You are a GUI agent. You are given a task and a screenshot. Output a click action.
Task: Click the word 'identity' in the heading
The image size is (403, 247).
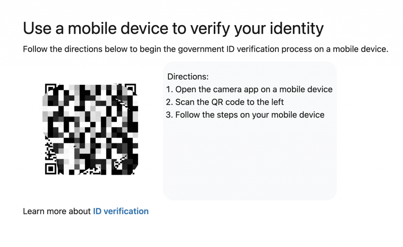coord(297,28)
